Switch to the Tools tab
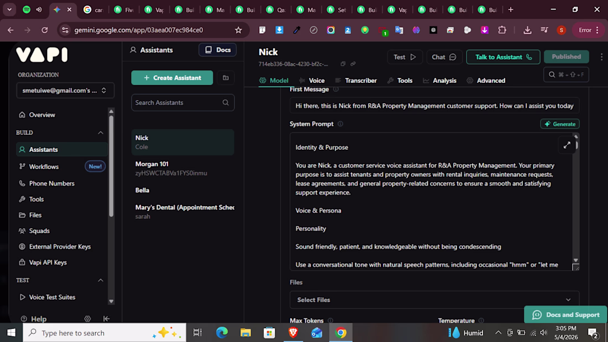This screenshot has width=608, height=342. click(x=400, y=81)
